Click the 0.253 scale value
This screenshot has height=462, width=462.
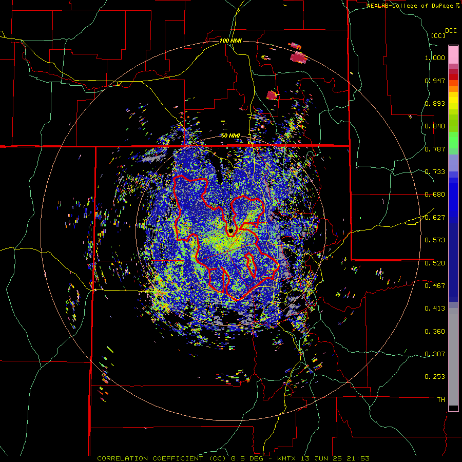435,377
